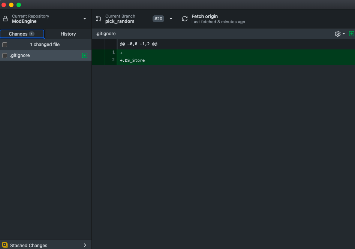Open the Stashed Changes row
Image resolution: width=355 pixels, height=249 pixels.
(x=46, y=245)
